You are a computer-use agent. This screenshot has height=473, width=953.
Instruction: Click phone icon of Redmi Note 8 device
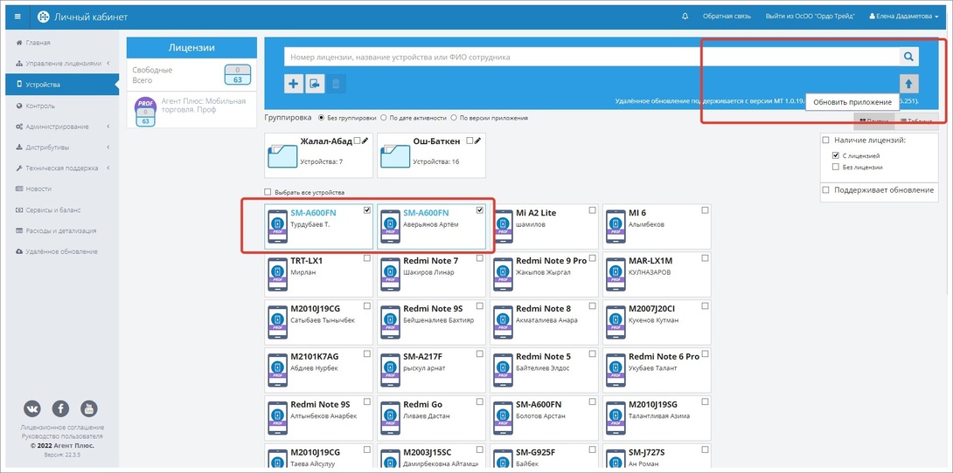click(x=504, y=322)
